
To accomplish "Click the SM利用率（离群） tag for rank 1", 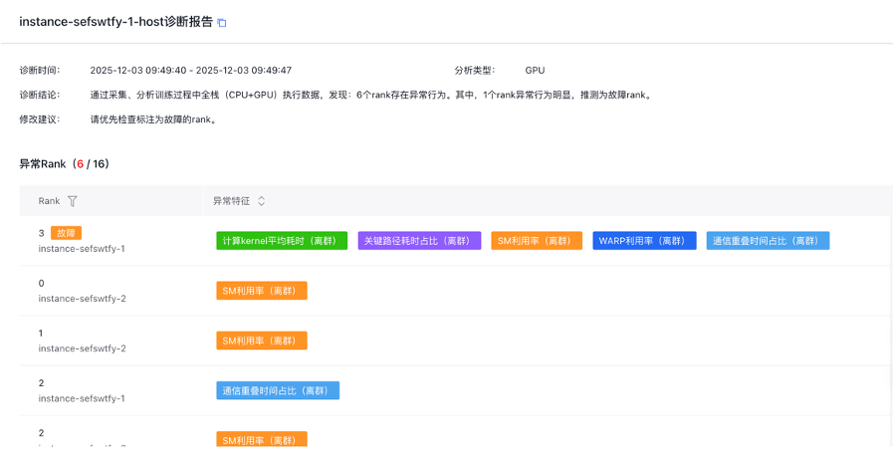I will pos(261,341).
